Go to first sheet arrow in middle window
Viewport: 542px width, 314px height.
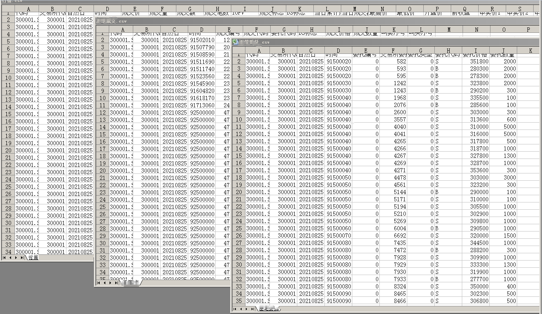98,283
